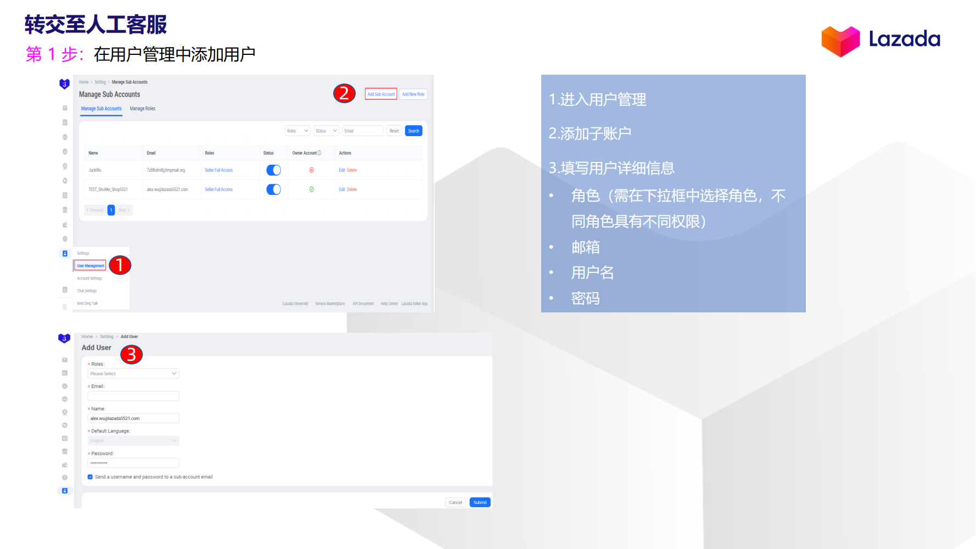The width and height of the screenshot is (976, 549).
Task: Click Cancel button in Add User form
Action: click(x=456, y=502)
